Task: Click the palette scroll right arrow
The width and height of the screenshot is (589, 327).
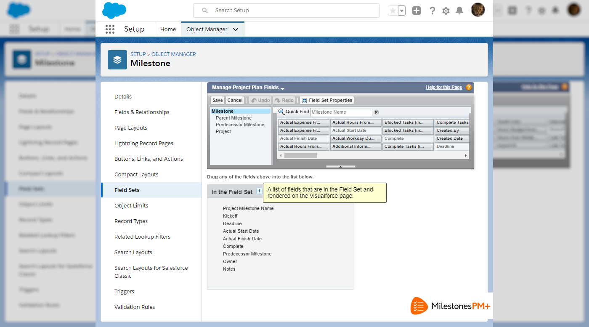Action: click(466, 156)
